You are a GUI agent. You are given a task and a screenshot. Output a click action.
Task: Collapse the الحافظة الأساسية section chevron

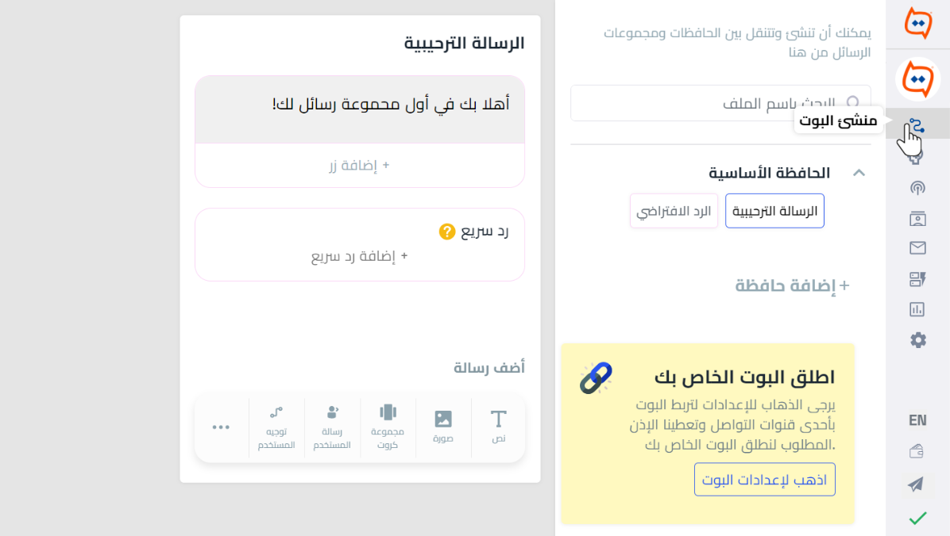point(859,173)
